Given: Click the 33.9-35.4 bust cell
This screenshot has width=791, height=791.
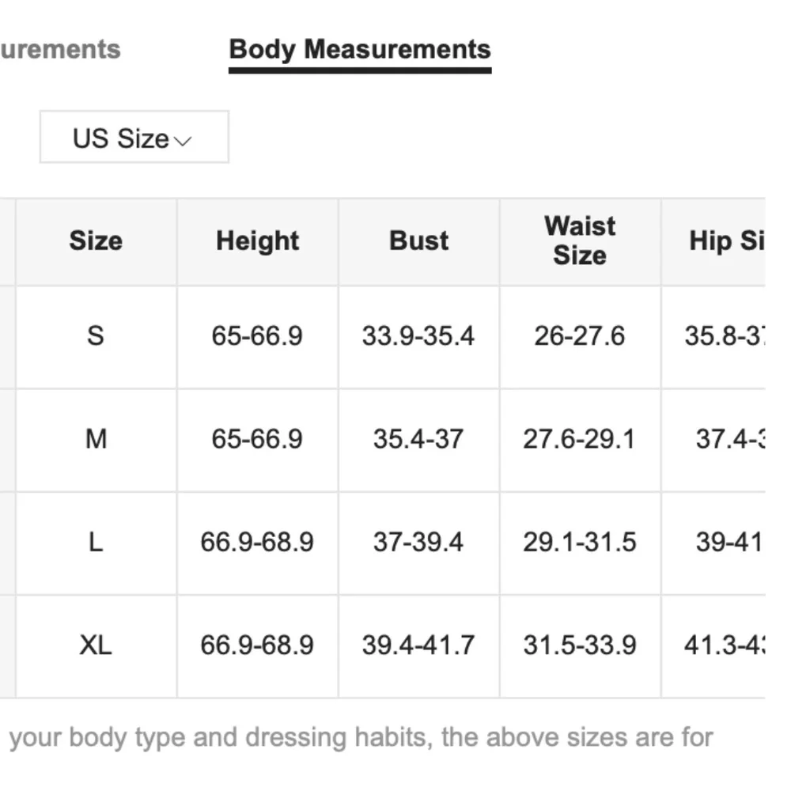Looking at the screenshot, I should (x=418, y=336).
